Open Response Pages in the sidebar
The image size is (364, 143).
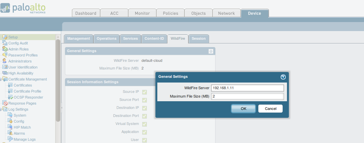coord(22,103)
